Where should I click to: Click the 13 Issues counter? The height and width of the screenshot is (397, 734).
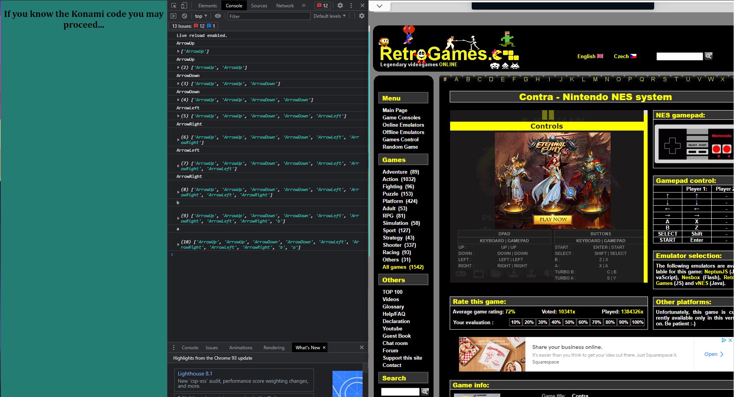[x=194, y=26]
